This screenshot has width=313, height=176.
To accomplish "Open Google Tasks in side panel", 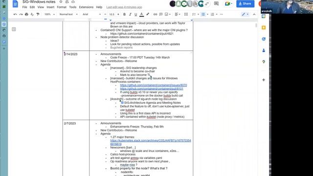I will (x=264, y=39).
